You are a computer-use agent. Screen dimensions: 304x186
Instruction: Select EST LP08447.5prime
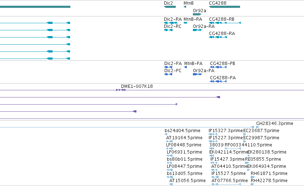coord(184,166)
